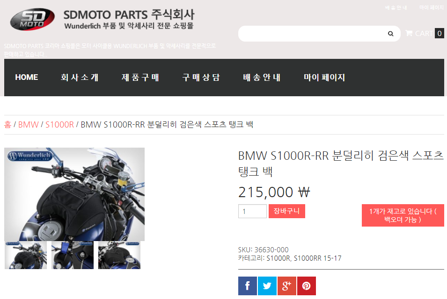Open the S1000RR 15-17 category link
This screenshot has height=299, width=447.
(317, 258)
